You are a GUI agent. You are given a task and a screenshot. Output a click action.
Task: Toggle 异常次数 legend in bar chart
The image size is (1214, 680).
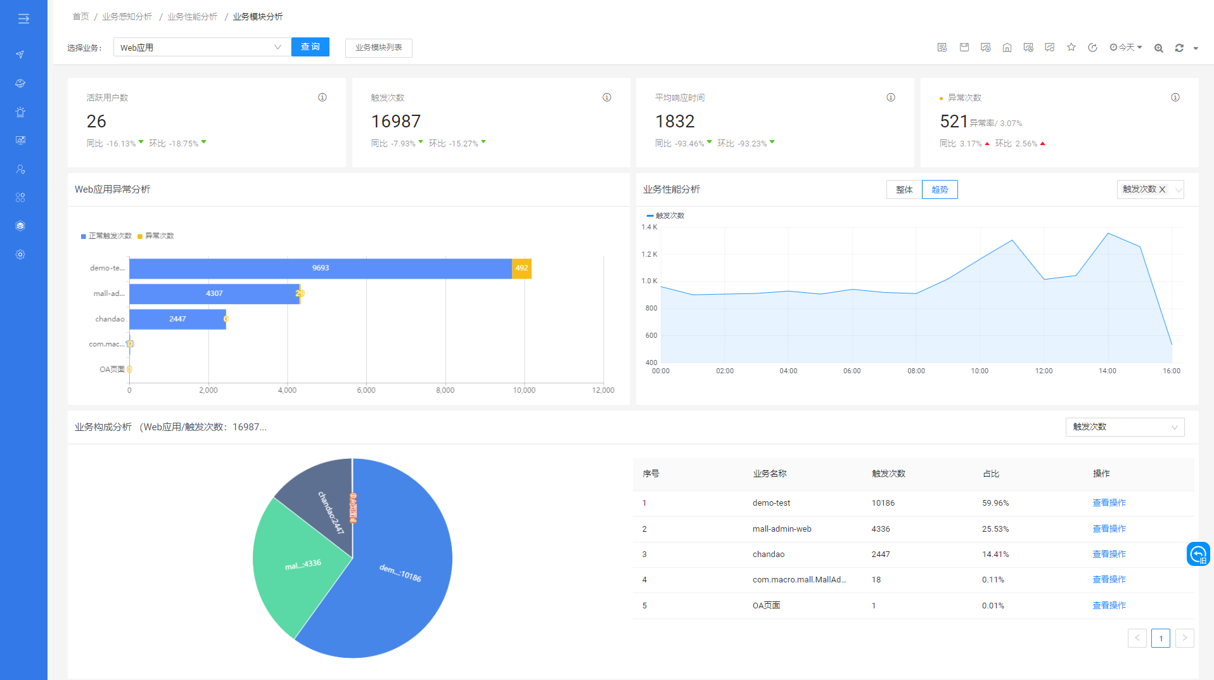click(x=156, y=236)
